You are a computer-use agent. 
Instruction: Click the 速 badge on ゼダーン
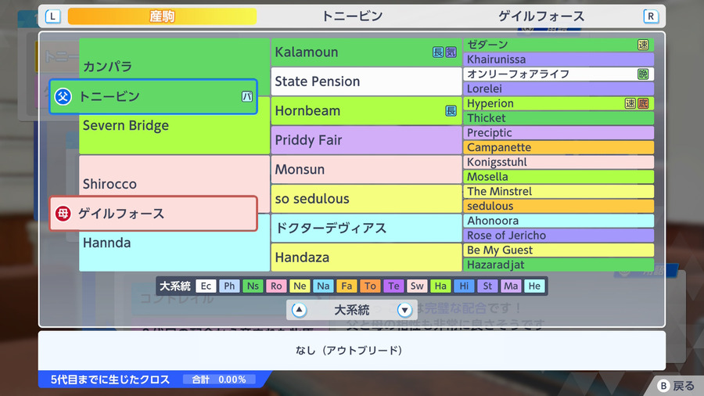643,45
